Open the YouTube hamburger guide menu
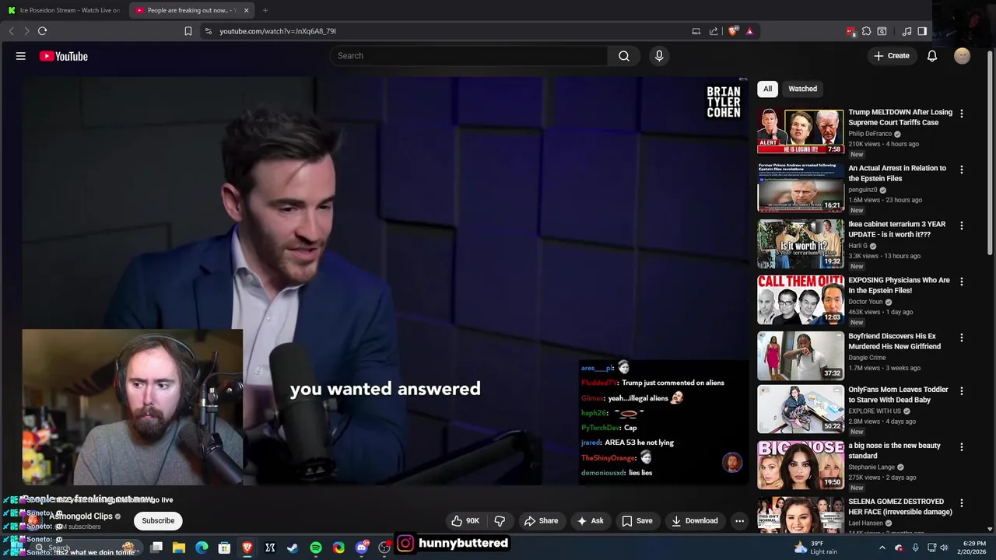 coord(21,56)
